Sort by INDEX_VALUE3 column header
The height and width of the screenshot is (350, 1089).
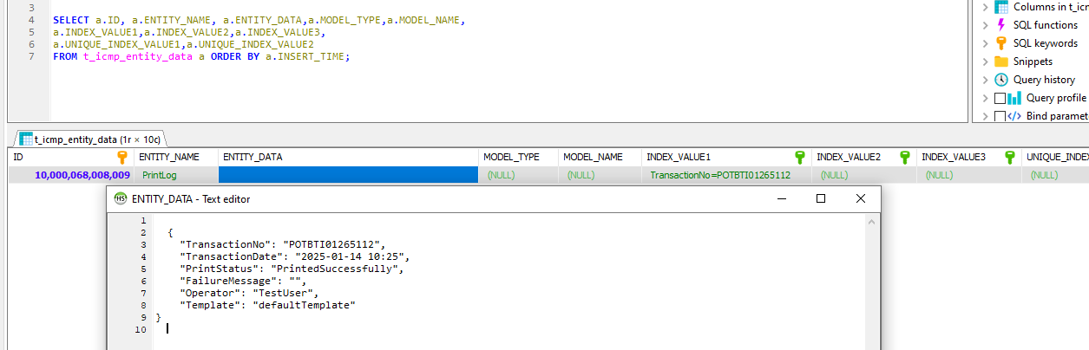[968, 157]
